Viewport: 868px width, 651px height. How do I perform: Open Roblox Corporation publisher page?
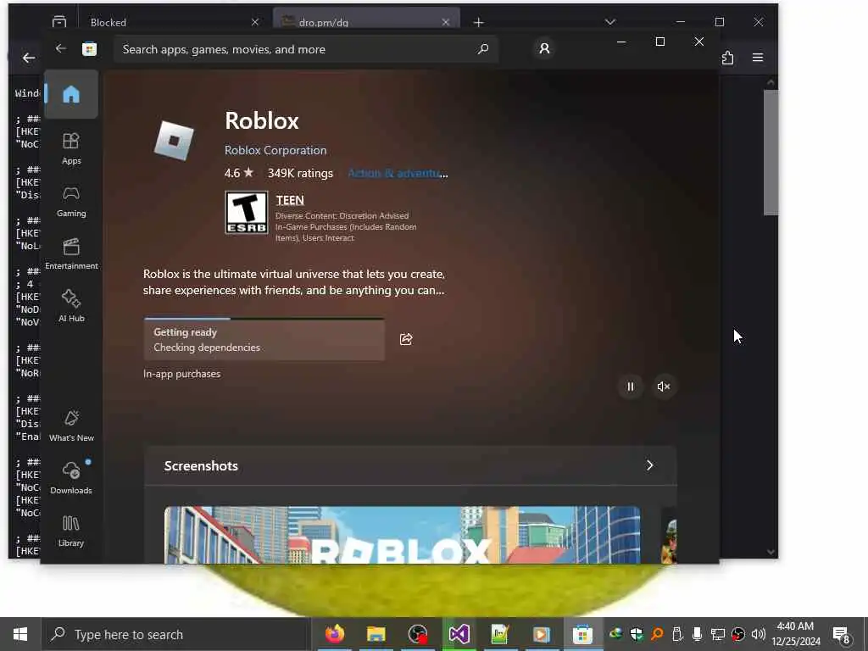pos(275,150)
